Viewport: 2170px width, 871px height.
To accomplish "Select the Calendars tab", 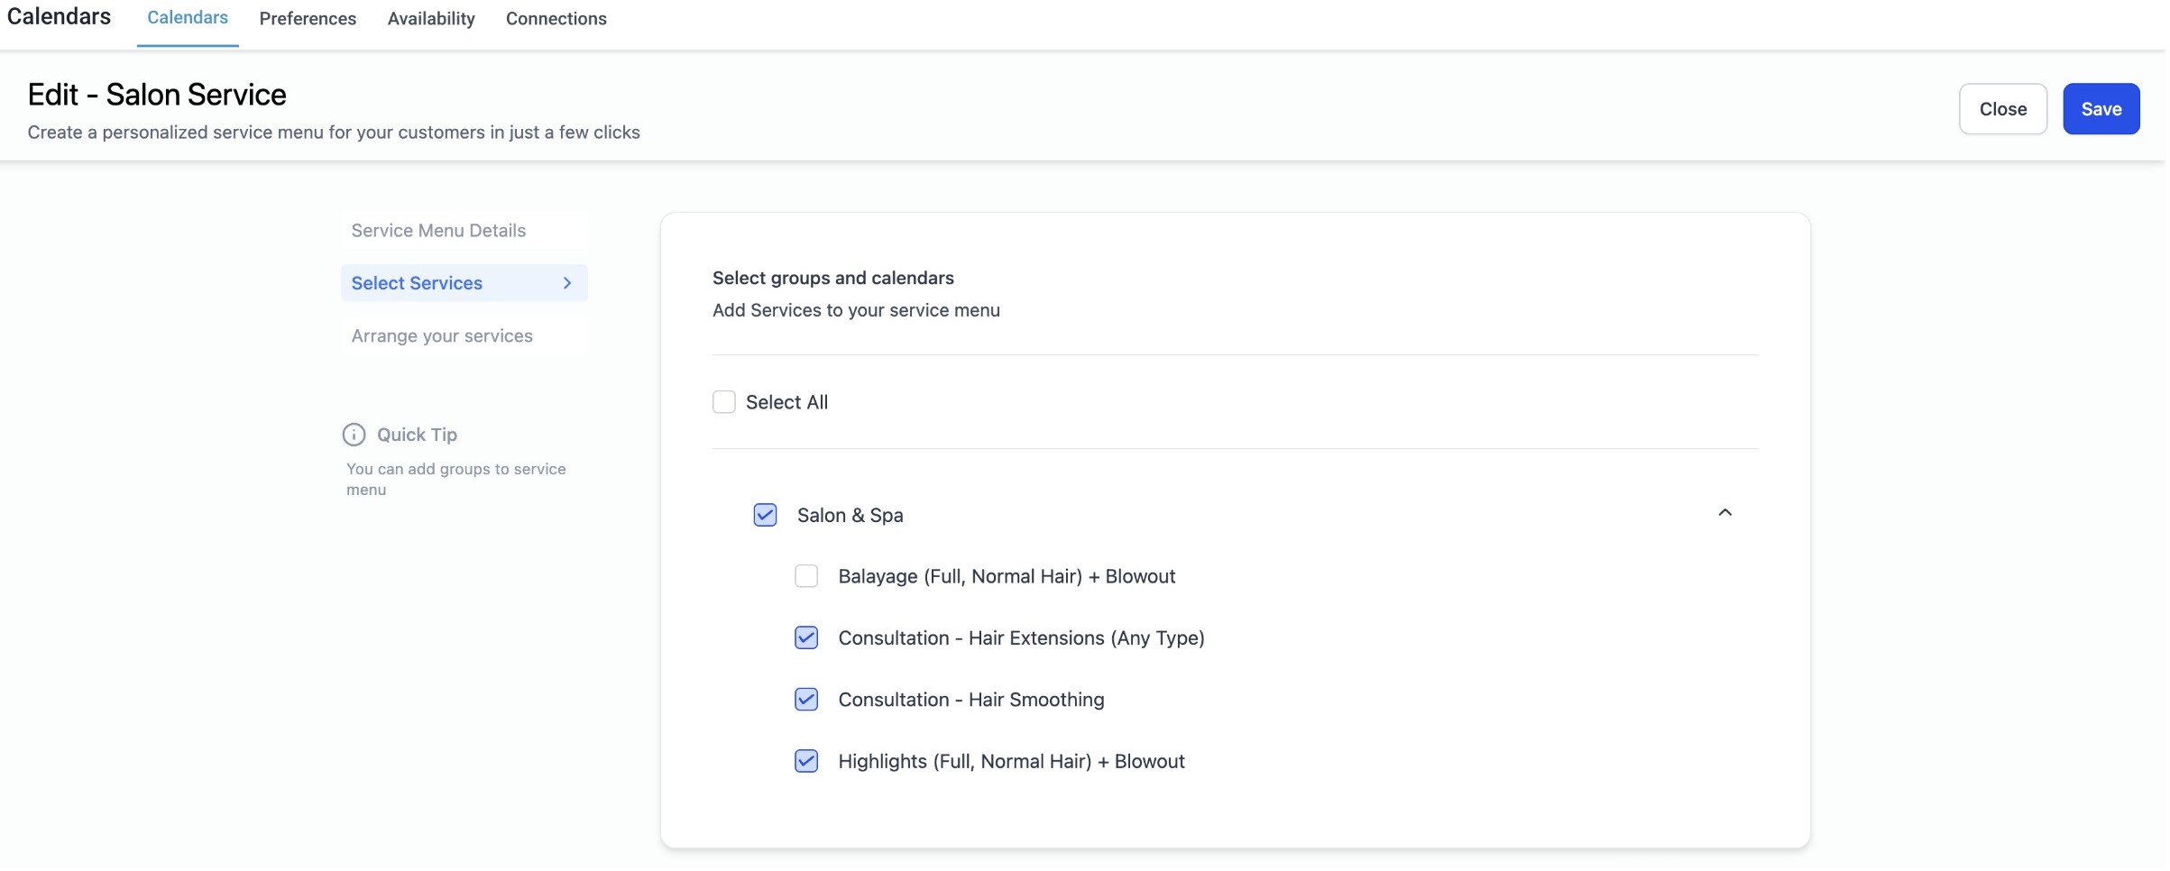I will (188, 18).
